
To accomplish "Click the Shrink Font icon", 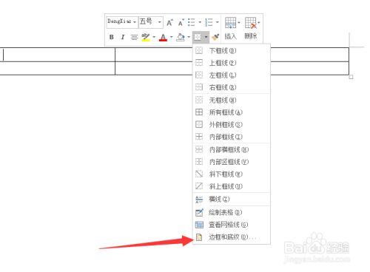I will (181, 23).
